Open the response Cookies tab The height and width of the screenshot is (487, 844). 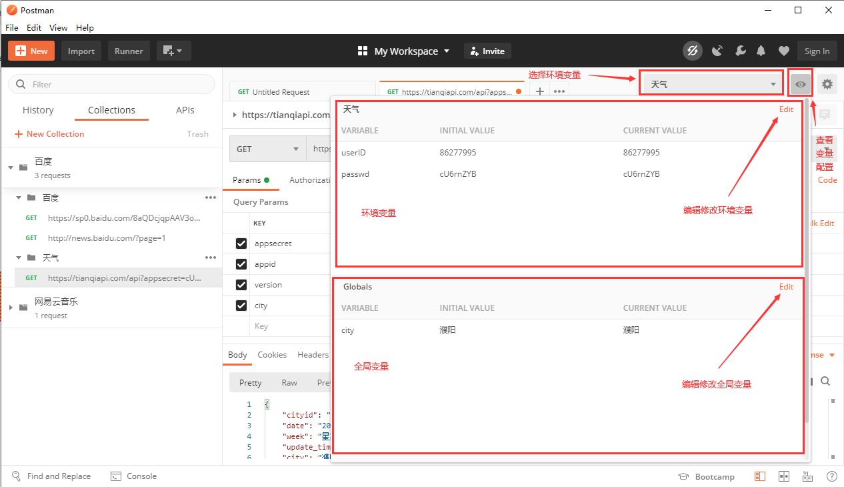pos(272,355)
